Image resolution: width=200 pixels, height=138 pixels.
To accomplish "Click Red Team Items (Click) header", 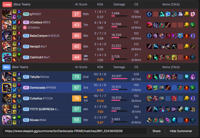I will (171, 67).
